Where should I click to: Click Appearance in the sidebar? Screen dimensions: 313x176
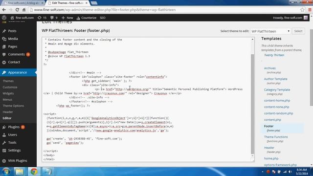18,72
